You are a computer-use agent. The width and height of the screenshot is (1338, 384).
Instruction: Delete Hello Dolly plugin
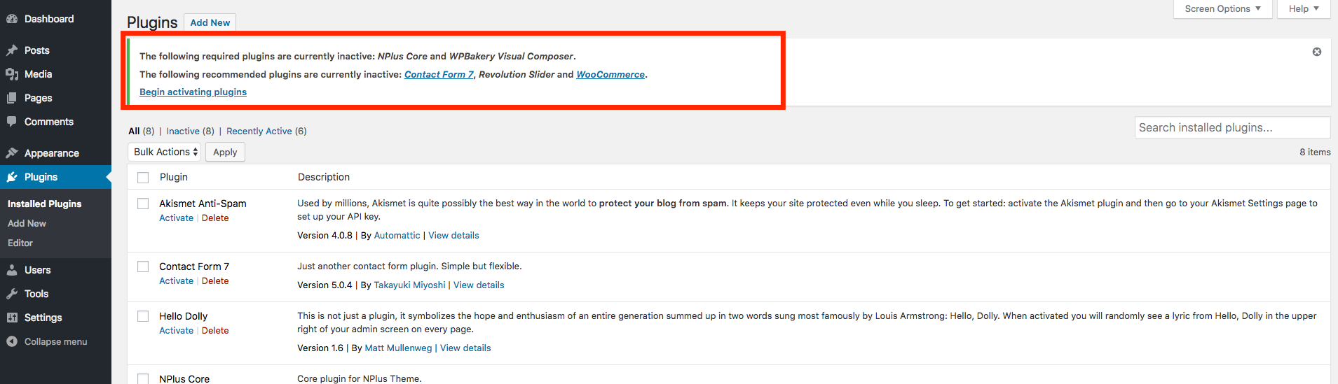pyautogui.click(x=215, y=330)
